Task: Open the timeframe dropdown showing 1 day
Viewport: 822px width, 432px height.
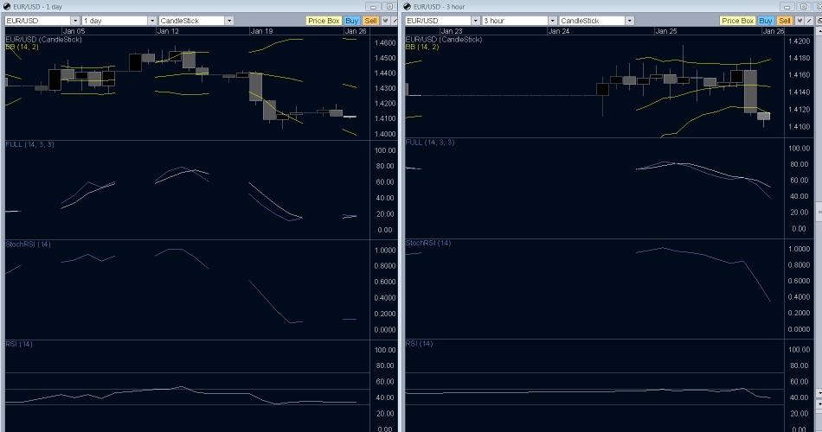Action: tap(152, 21)
